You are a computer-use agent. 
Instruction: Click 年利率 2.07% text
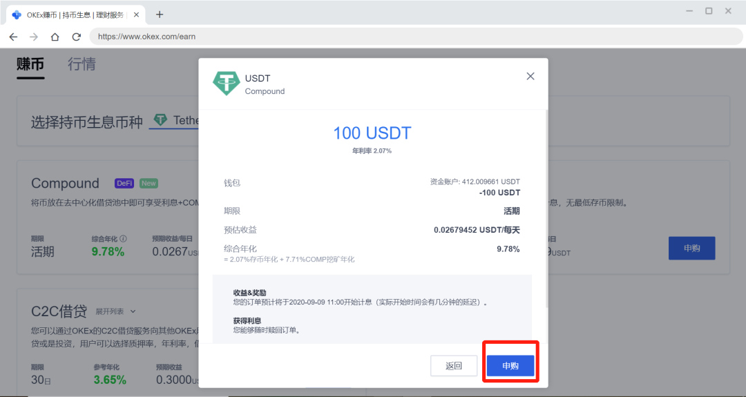pos(372,151)
